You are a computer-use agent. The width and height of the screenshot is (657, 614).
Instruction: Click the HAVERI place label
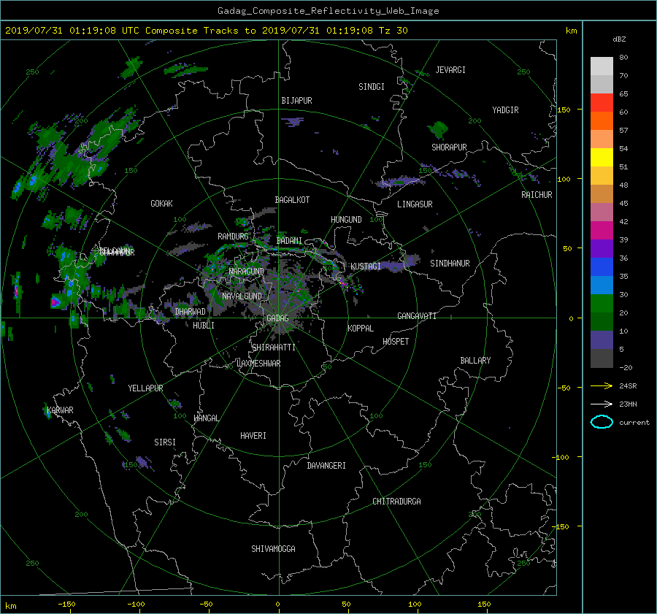253,436
